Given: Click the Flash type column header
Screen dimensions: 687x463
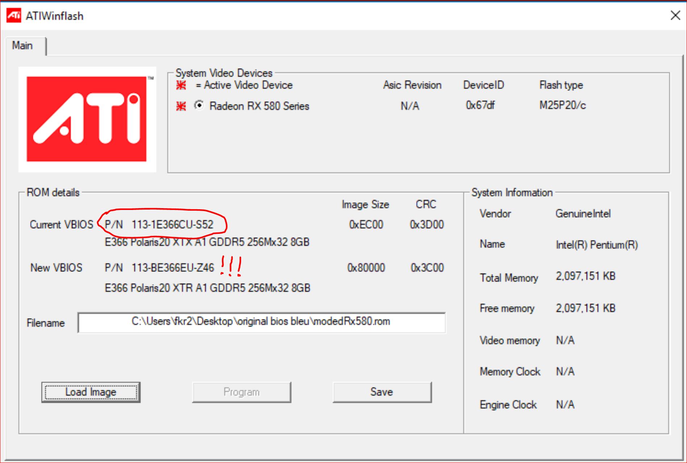Looking at the screenshot, I should point(561,85).
